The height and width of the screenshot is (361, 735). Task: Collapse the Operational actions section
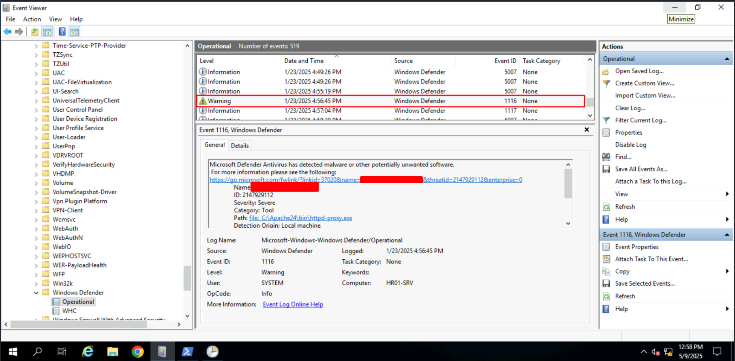pyautogui.click(x=727, y=59)
